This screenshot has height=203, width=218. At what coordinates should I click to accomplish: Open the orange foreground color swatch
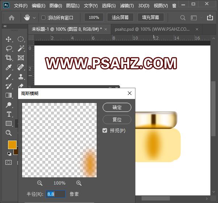point(12,145)
